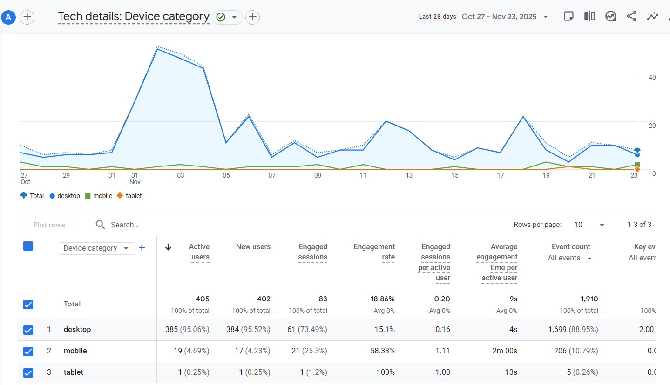Expand the Rows per page dropdown

tap(589, 225)
